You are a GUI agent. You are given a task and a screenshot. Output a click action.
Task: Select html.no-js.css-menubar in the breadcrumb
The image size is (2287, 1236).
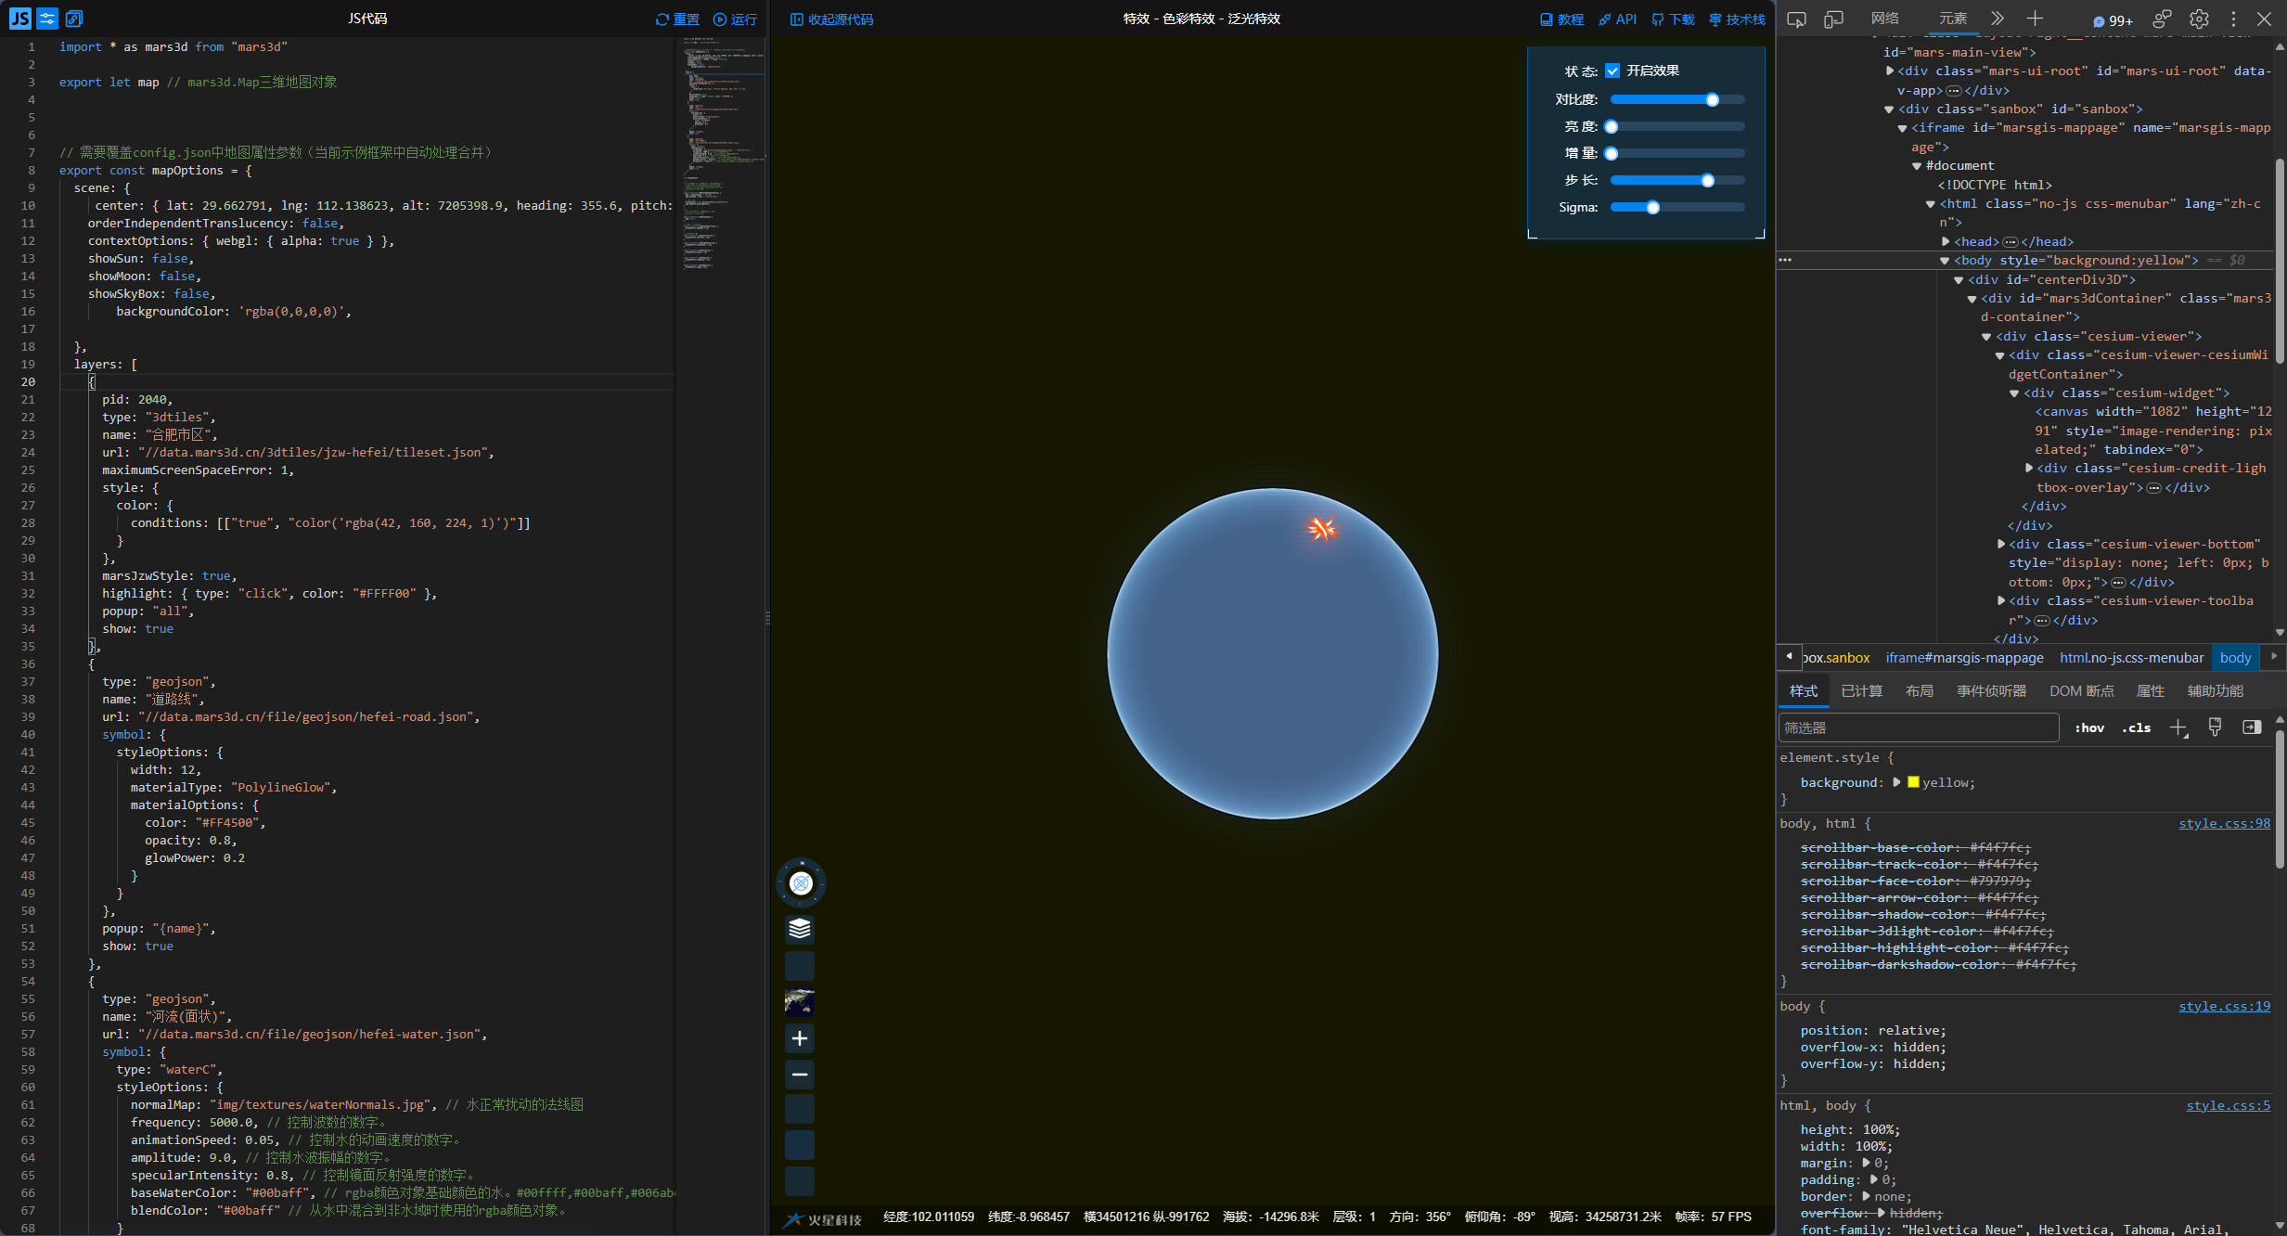coord(2131,658)
